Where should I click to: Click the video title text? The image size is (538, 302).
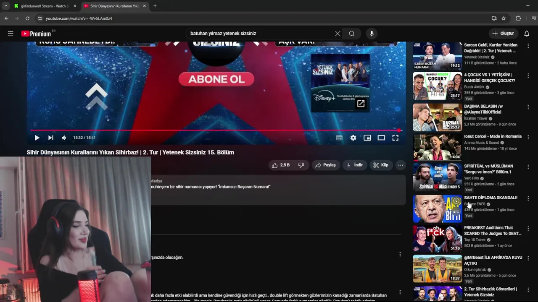(130, 152)
